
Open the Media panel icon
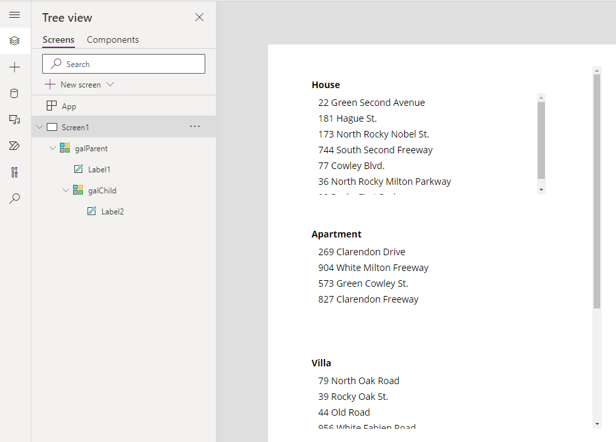click(x=14, y=119)
